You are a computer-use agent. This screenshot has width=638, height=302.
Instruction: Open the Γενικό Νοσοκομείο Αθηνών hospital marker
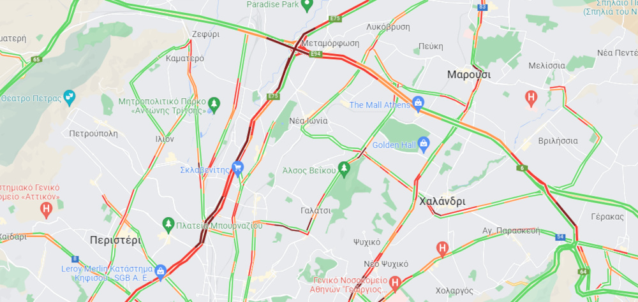tap(394, 283)
